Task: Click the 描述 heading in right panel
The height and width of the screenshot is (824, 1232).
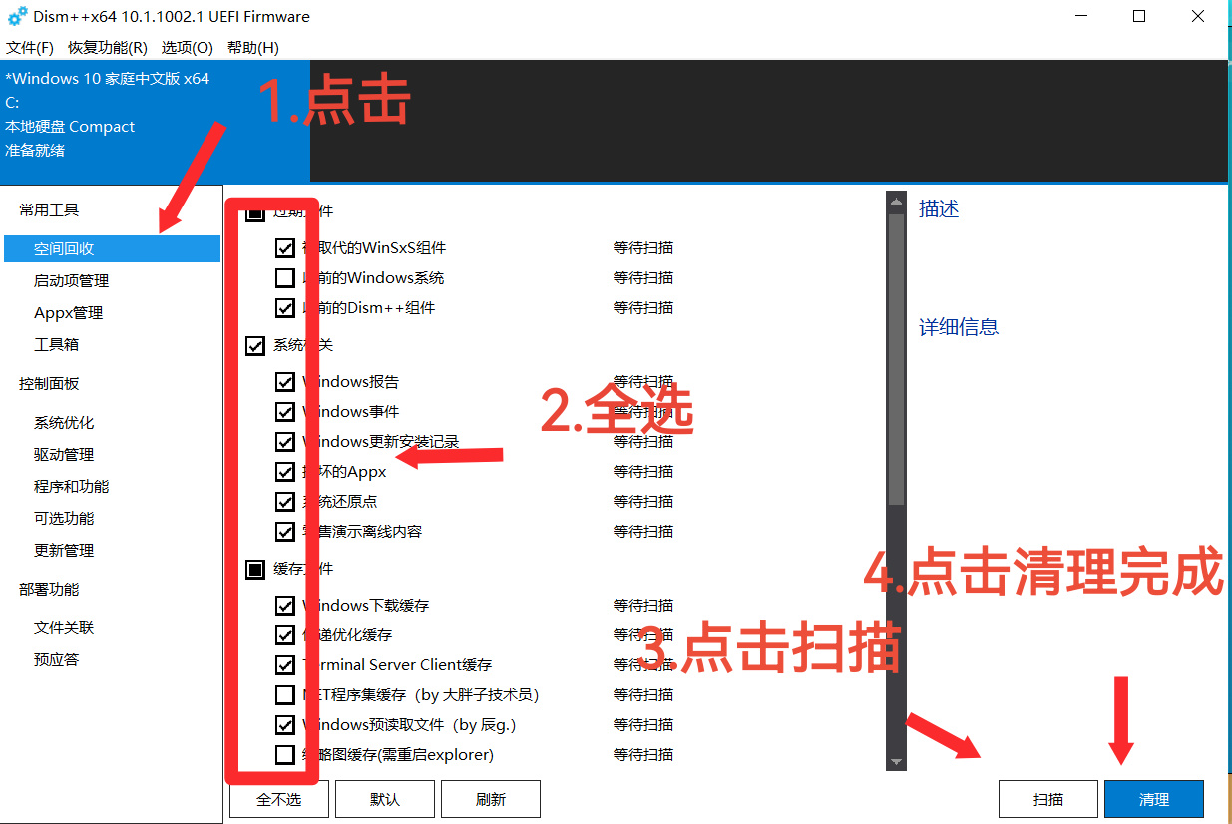Action: (x=939, y=209)
